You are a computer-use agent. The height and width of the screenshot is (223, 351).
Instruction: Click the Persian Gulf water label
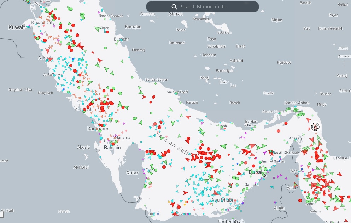(x=173, y=143)
